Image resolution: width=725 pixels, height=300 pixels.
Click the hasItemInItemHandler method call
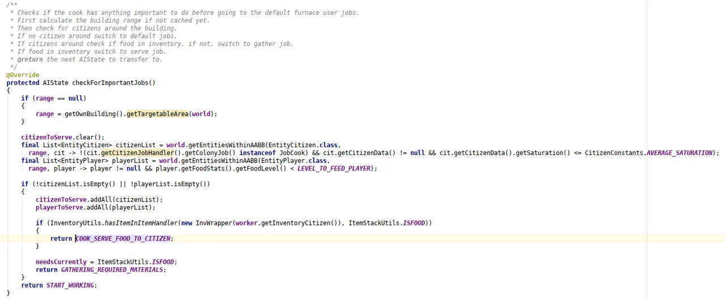tap(141, 223)
